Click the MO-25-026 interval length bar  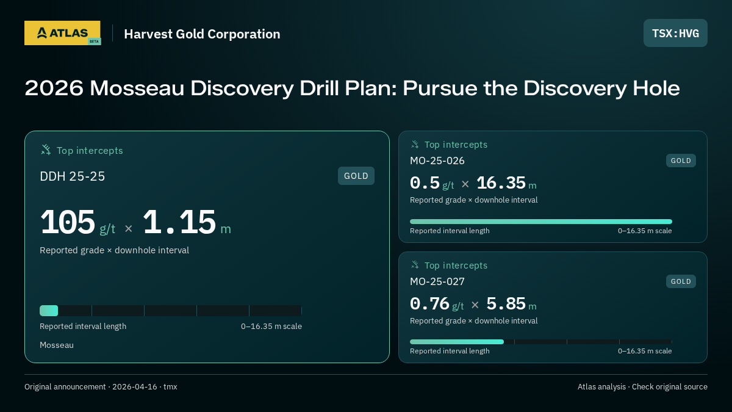[x=541, y=222]
